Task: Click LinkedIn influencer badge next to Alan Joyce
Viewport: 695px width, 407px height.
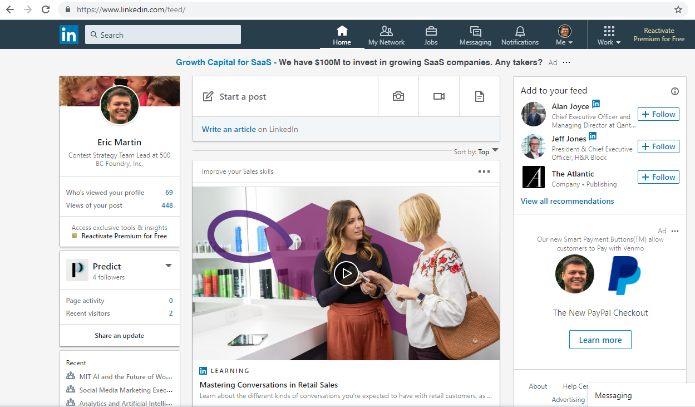Action: [596, 104]
